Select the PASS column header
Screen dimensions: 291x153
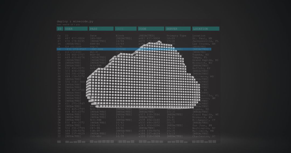(x=101, y=29)
